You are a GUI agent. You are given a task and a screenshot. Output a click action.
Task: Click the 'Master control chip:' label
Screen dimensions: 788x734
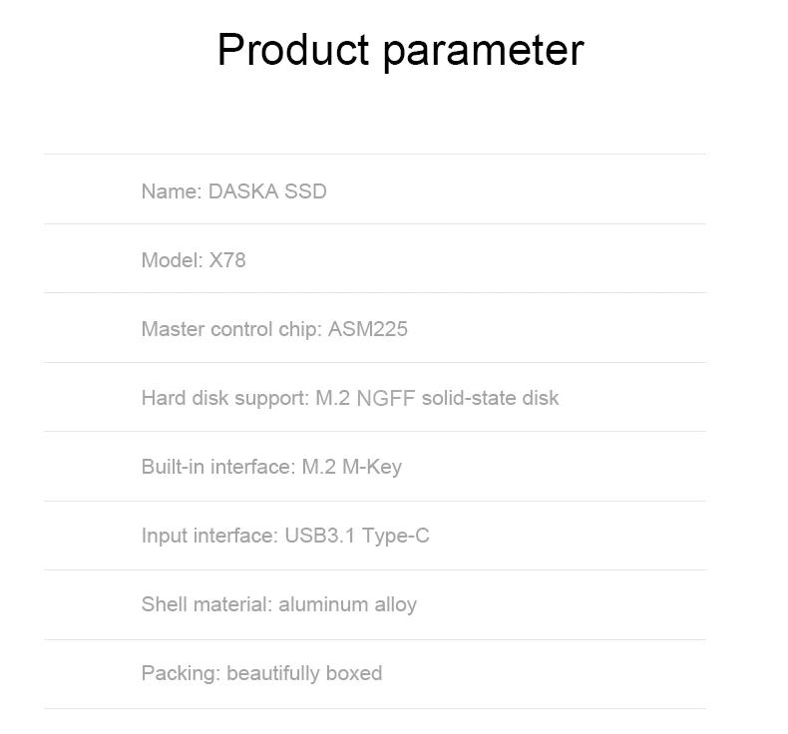tap(231, 329)
